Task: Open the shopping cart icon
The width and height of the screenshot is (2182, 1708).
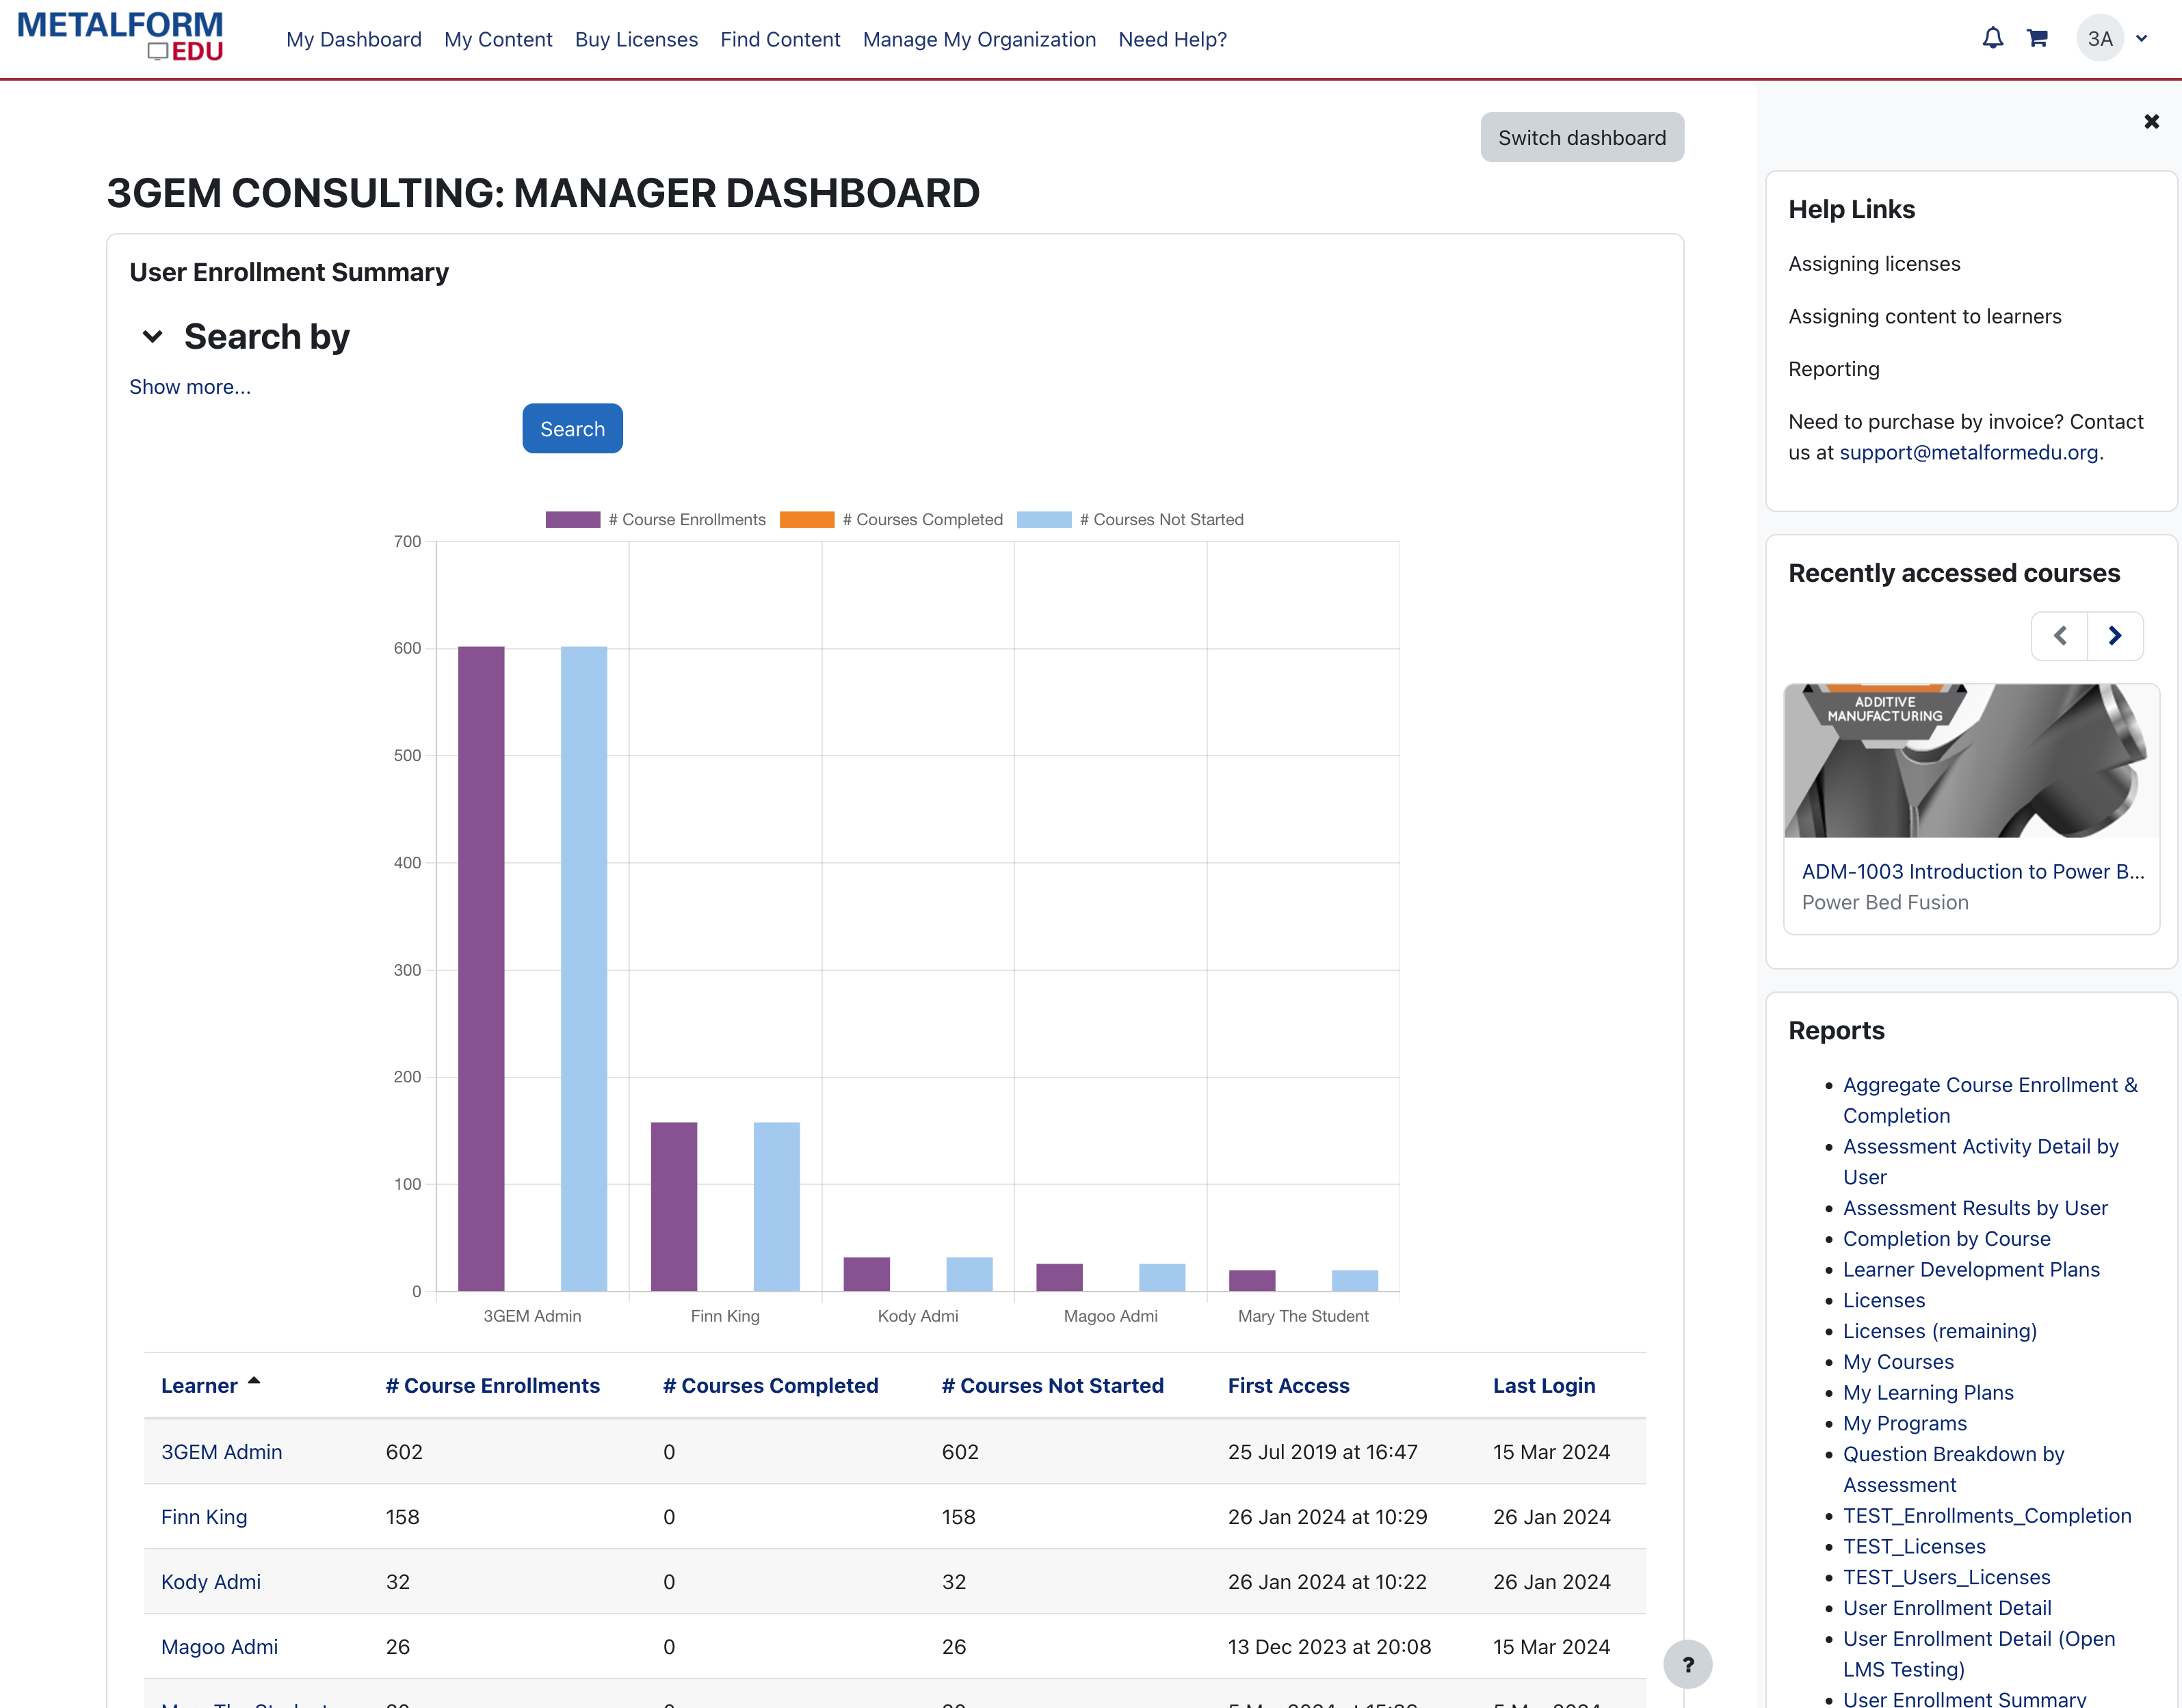Action: point(2037,39)
